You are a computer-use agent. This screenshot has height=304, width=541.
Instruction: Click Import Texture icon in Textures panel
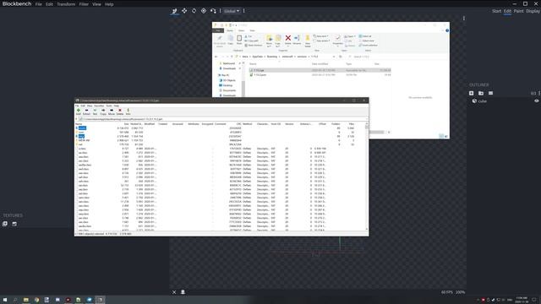pyautogui.click(x=5, y=224)
